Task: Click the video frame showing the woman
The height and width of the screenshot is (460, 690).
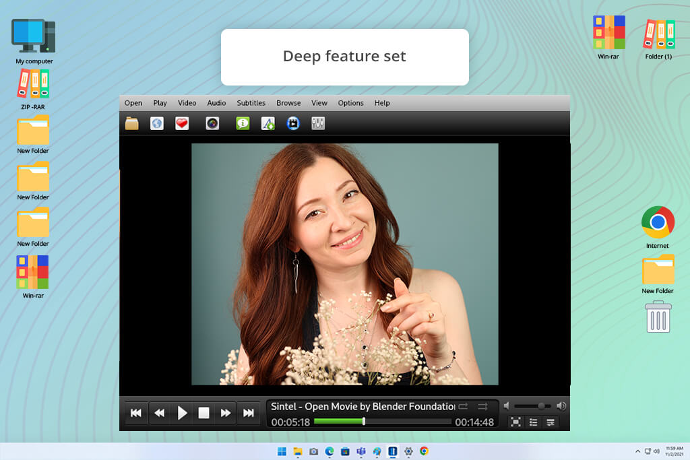Action: [344, 264]
